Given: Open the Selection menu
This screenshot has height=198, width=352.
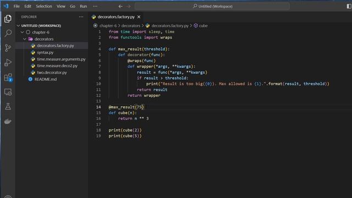Looking at the screenshot, I should click(44, 6).
